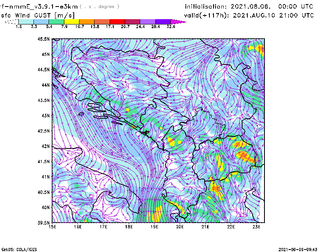Screen dimensions: 326x252
Task: Click the 42N latitude axis label
Action: click(x=45, y=146)
